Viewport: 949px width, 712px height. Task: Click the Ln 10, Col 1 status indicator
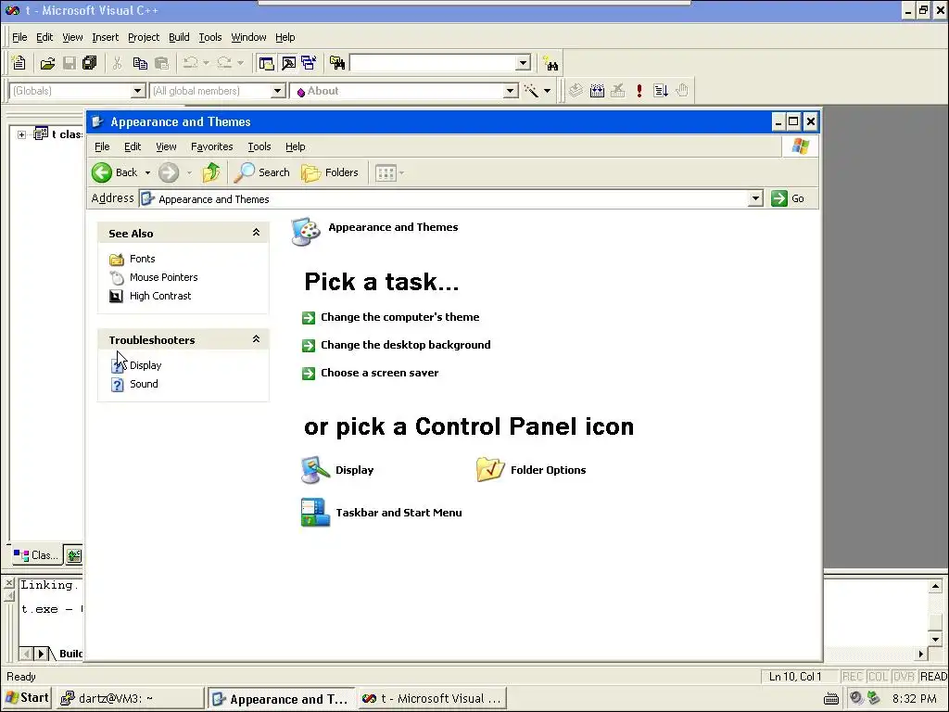point(794,677)
